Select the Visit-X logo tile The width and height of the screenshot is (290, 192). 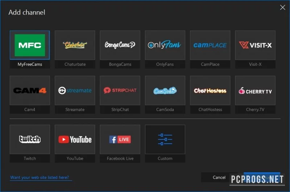(255, 45)
